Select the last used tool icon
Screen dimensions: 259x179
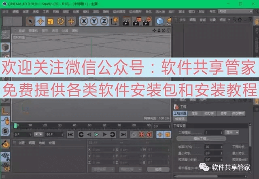click(x=71, y=21)
